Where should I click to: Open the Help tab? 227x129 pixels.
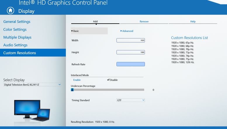193,21
